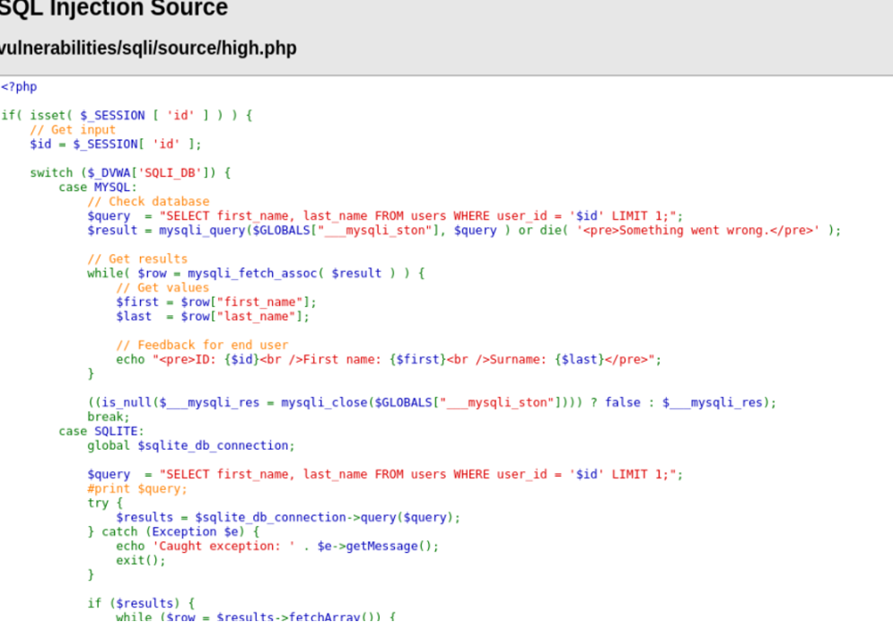Select the global $sqlite_db_connection; line

pos(191,445)
